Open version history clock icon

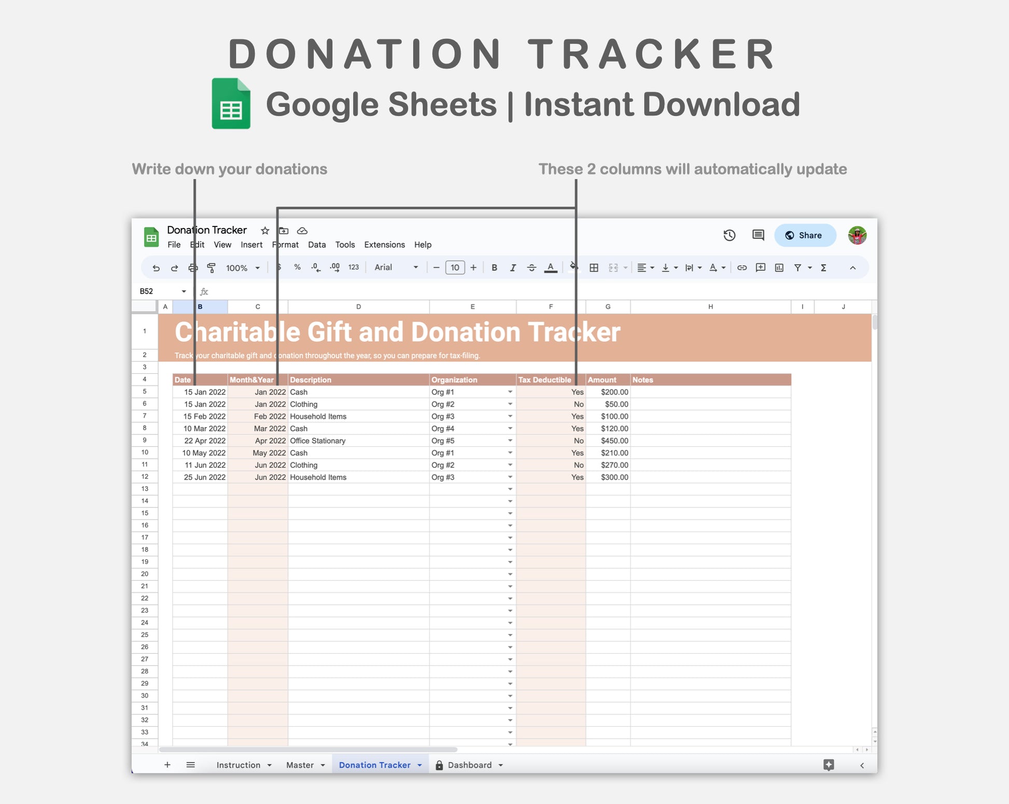click(729, 235)
